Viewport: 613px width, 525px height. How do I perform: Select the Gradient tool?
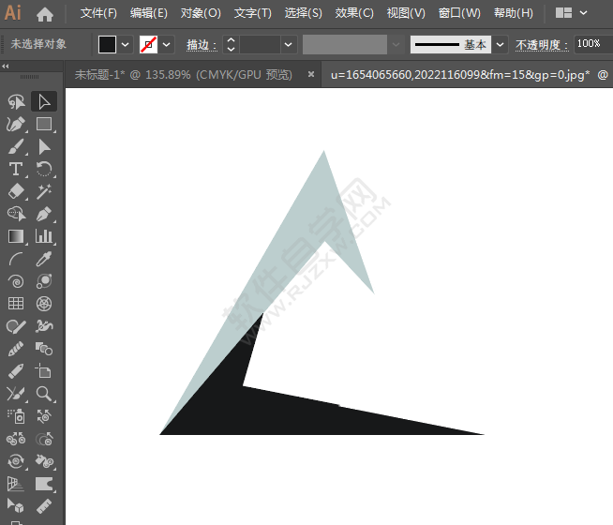coord(16,236)
